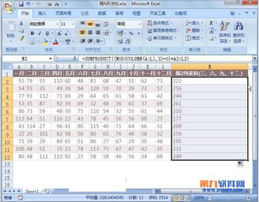Click the Format Painter brush icon
259x202 pixels.
click(21, 38)
